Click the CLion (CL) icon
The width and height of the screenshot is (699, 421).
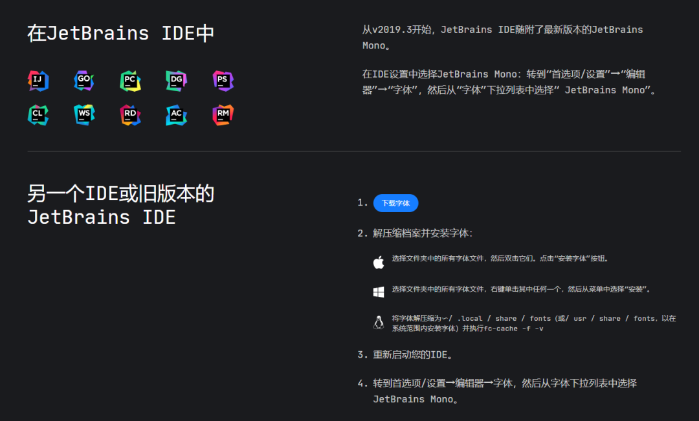38,115
